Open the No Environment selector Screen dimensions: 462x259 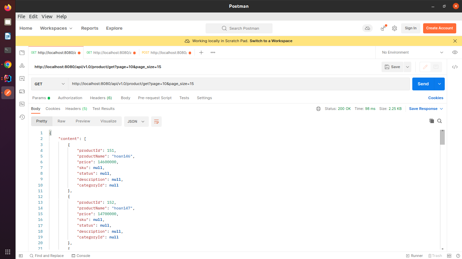(x=412, y=52)
